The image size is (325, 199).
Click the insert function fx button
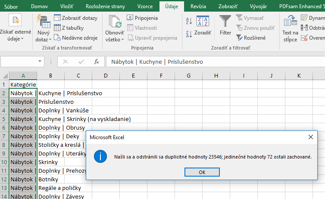click(x=97, y=62)
